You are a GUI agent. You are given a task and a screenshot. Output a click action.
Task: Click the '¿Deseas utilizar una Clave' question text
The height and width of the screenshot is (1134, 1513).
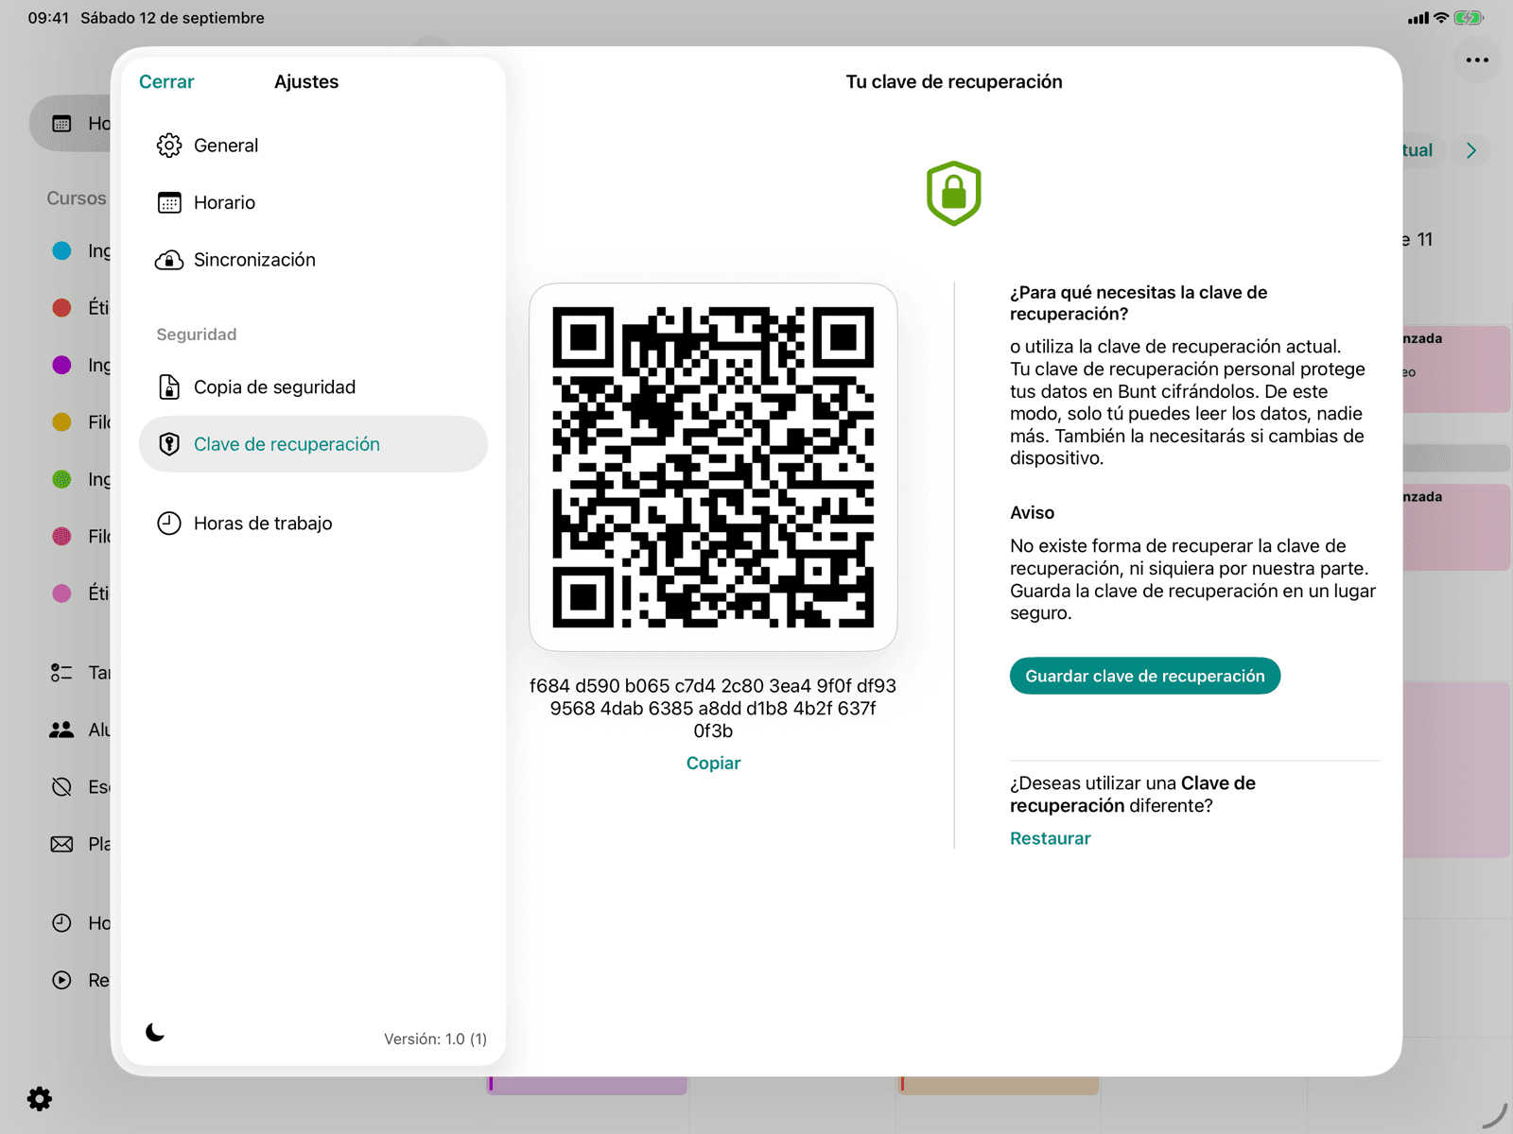(1133, 795)
